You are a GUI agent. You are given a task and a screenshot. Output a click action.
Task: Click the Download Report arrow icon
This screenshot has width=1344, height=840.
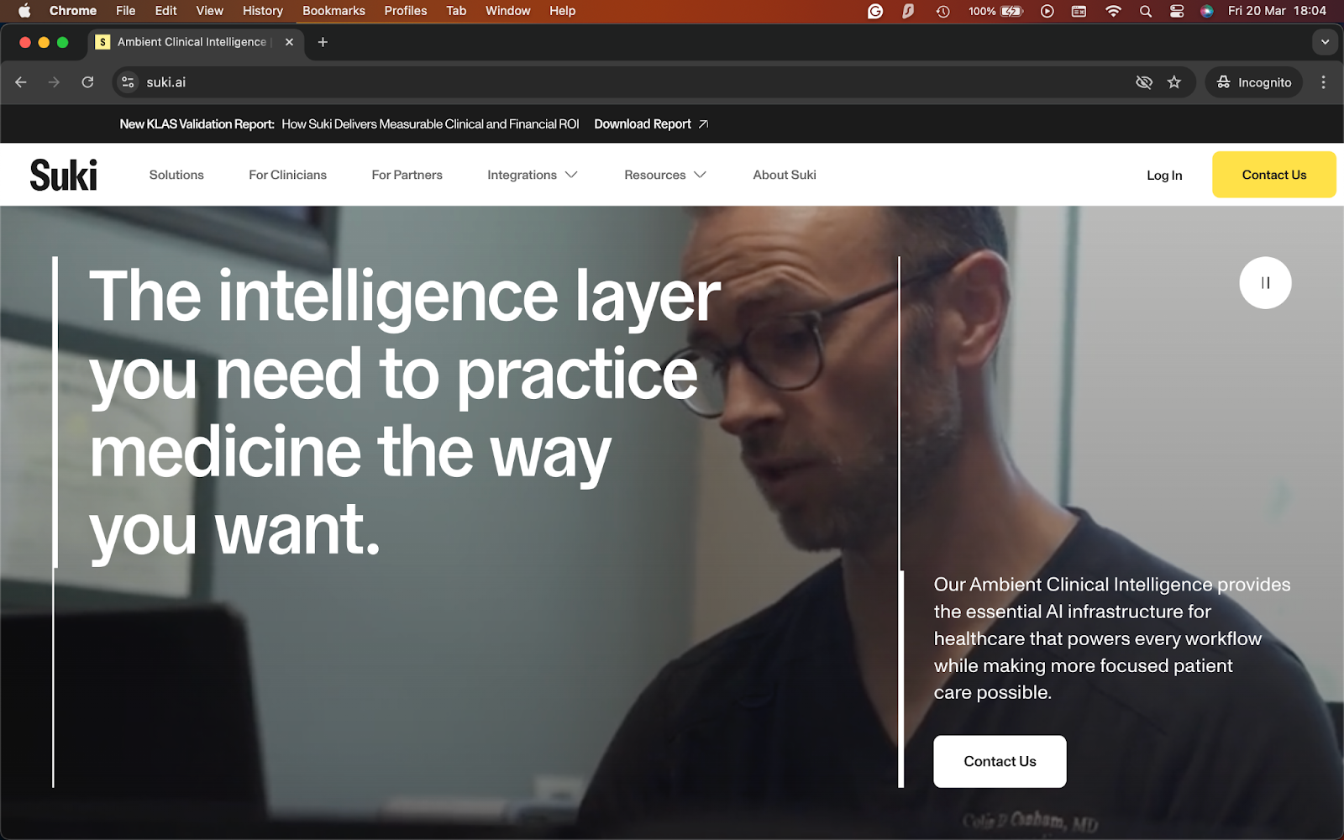[703, 124]
